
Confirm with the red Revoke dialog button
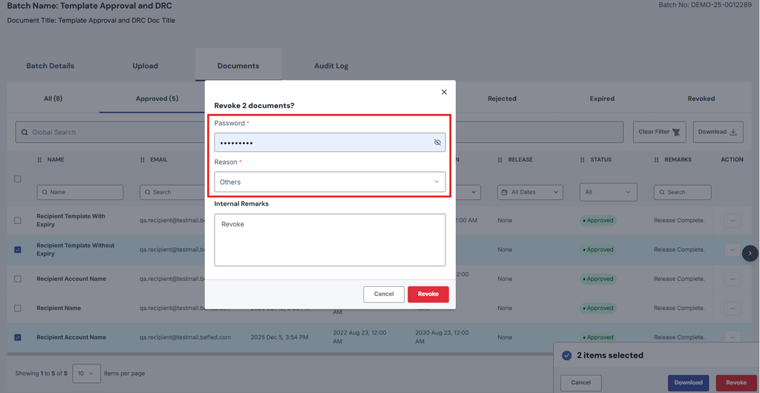click(x=428, y=294)
